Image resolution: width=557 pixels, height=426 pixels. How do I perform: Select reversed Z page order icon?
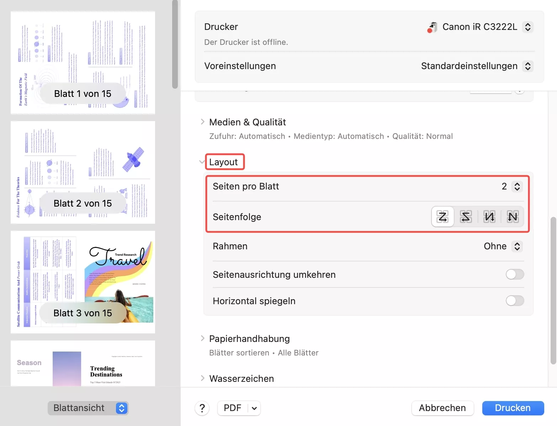466,217
